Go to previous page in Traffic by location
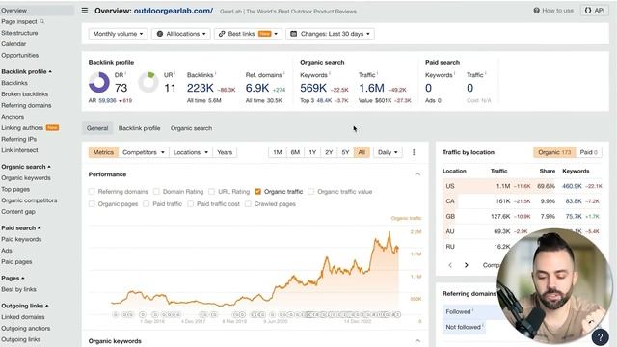This screenshot has height=347, width=617. coord(450,265)
